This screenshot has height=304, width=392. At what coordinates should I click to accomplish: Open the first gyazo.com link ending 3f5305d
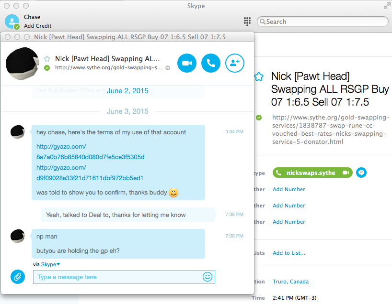point(90,152)
